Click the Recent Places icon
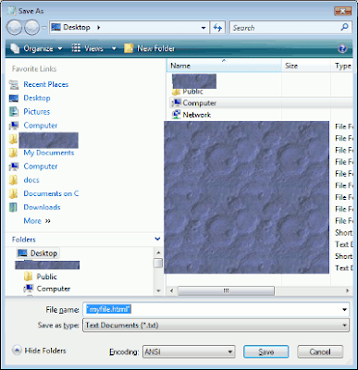 [x=14, y=84]
